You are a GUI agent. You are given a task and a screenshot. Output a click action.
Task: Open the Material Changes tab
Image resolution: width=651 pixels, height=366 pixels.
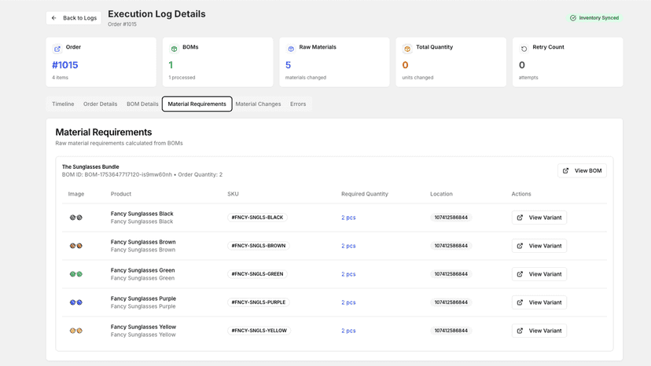(258, 104)
